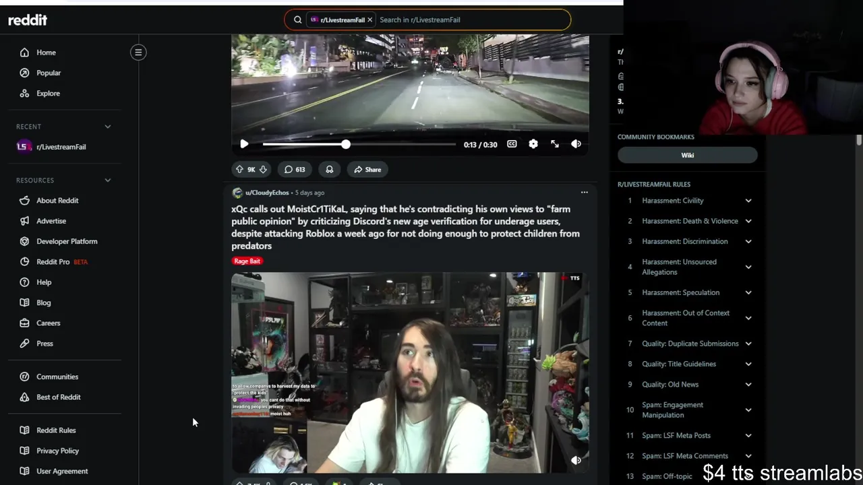Click the page vertical scrollbar
863x485 pixels.
[859, 139]
